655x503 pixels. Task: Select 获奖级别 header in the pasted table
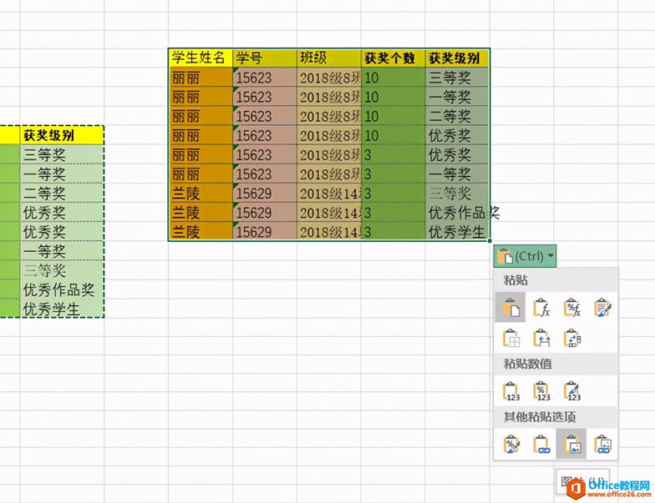tap(457, 58)
